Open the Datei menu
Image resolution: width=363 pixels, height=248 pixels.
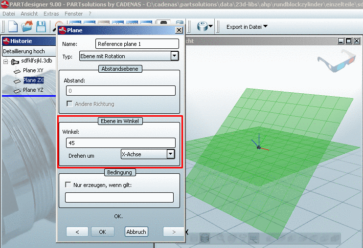click(9, 14)
